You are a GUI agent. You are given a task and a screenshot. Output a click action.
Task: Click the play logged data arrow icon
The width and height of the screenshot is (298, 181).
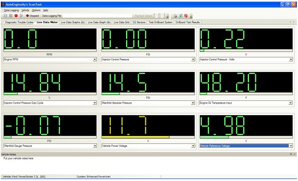coord(21,16)
